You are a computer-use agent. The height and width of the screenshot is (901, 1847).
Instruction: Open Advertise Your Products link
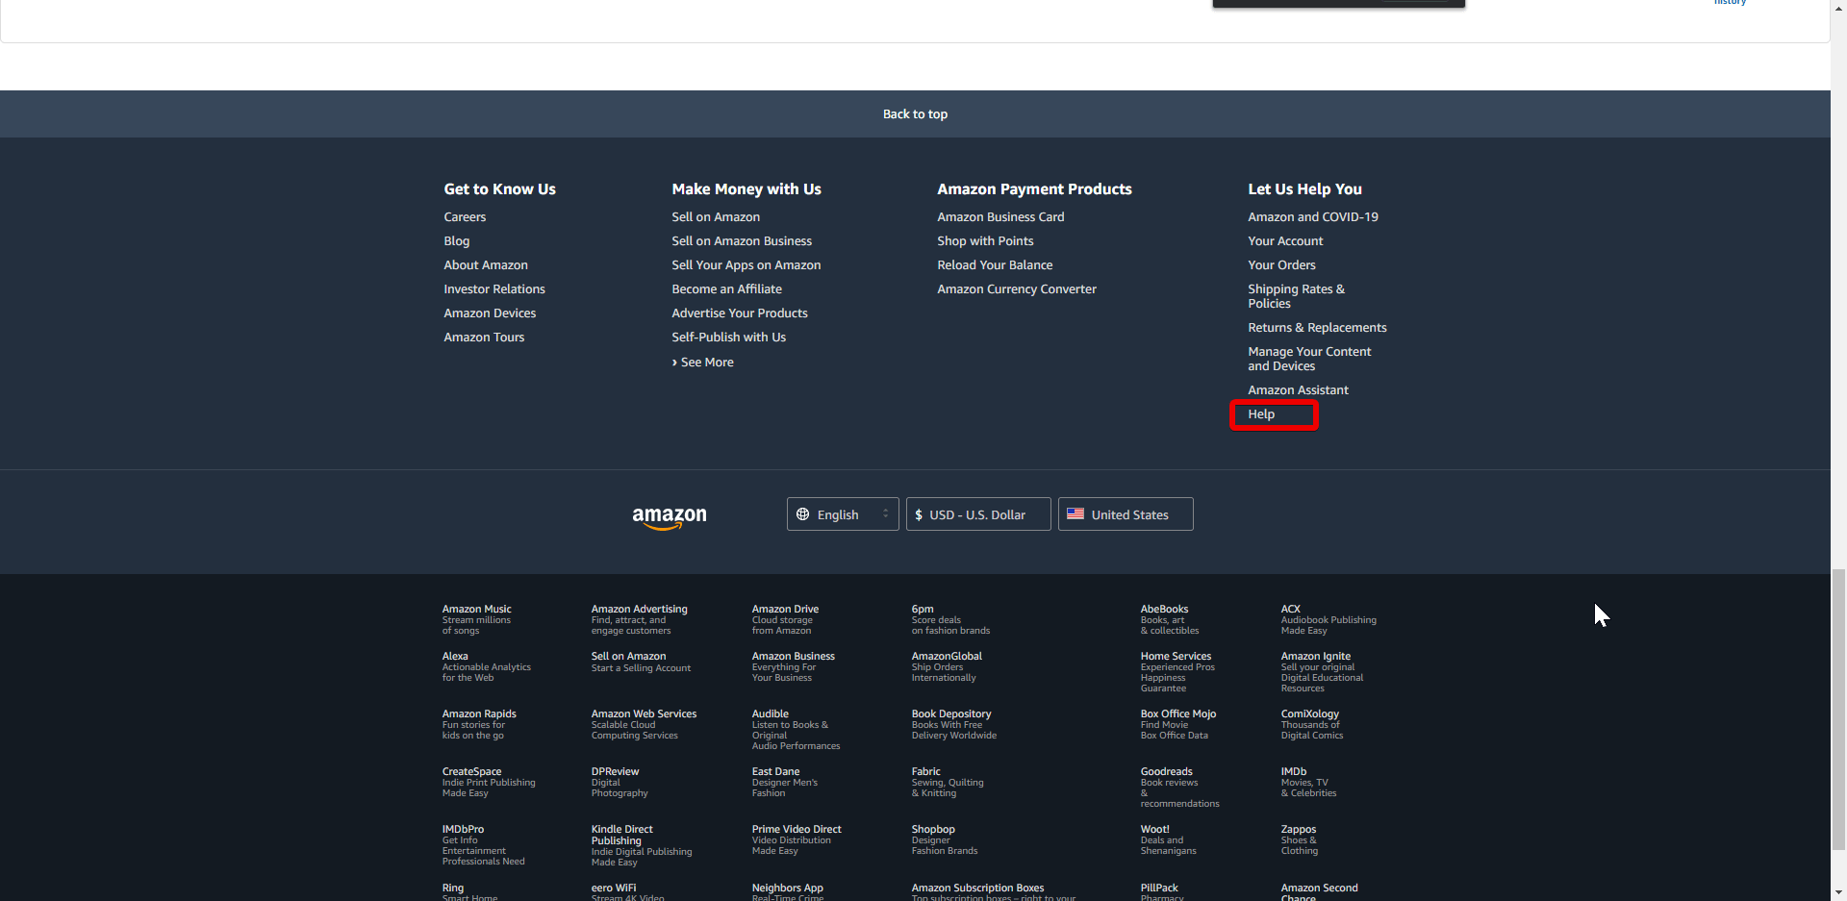740,313
